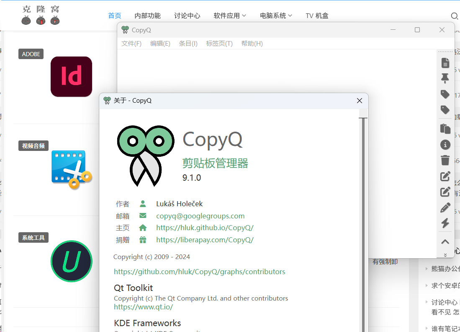This screenshot has height=332, width=460.
Task: Click the lightning bolt Action icon
Action: tap(445, 223)
